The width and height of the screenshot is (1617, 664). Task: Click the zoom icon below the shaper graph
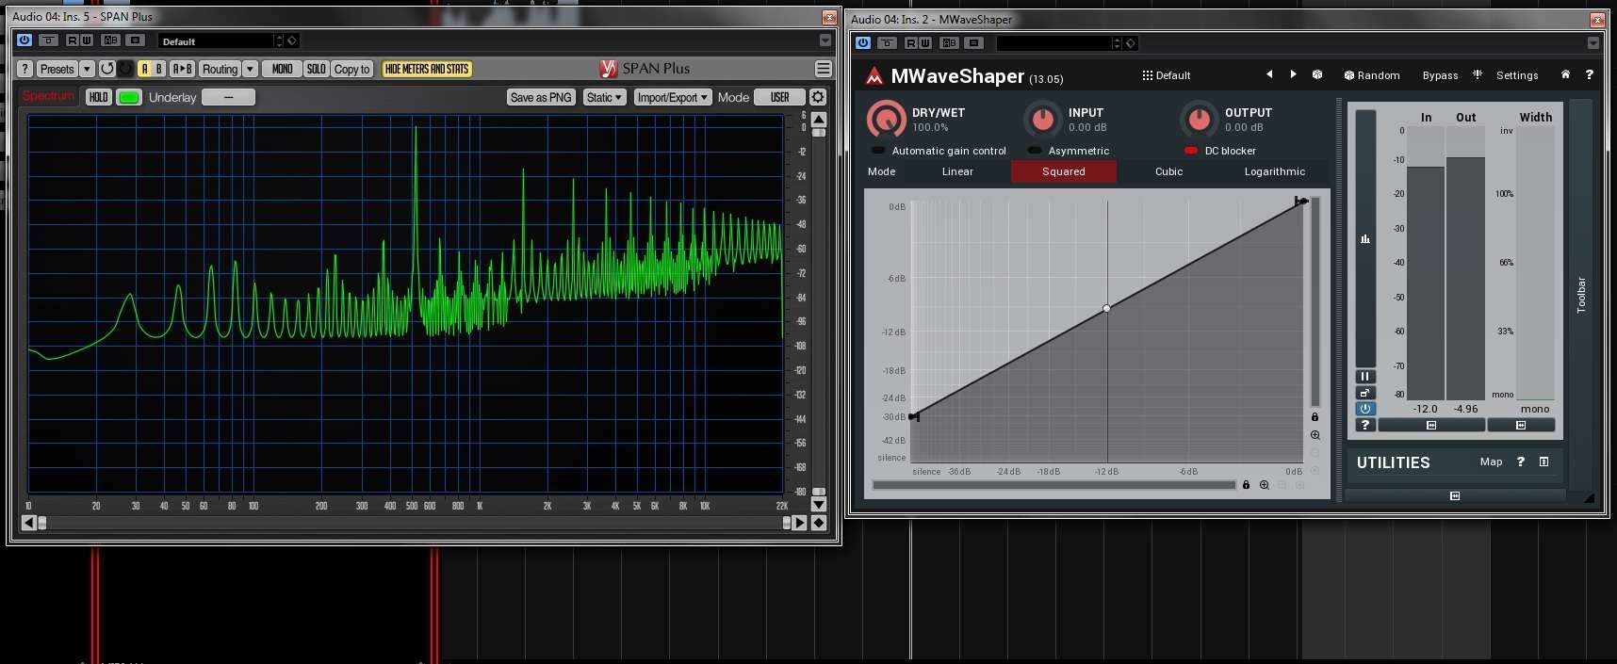coord(1265,485)
